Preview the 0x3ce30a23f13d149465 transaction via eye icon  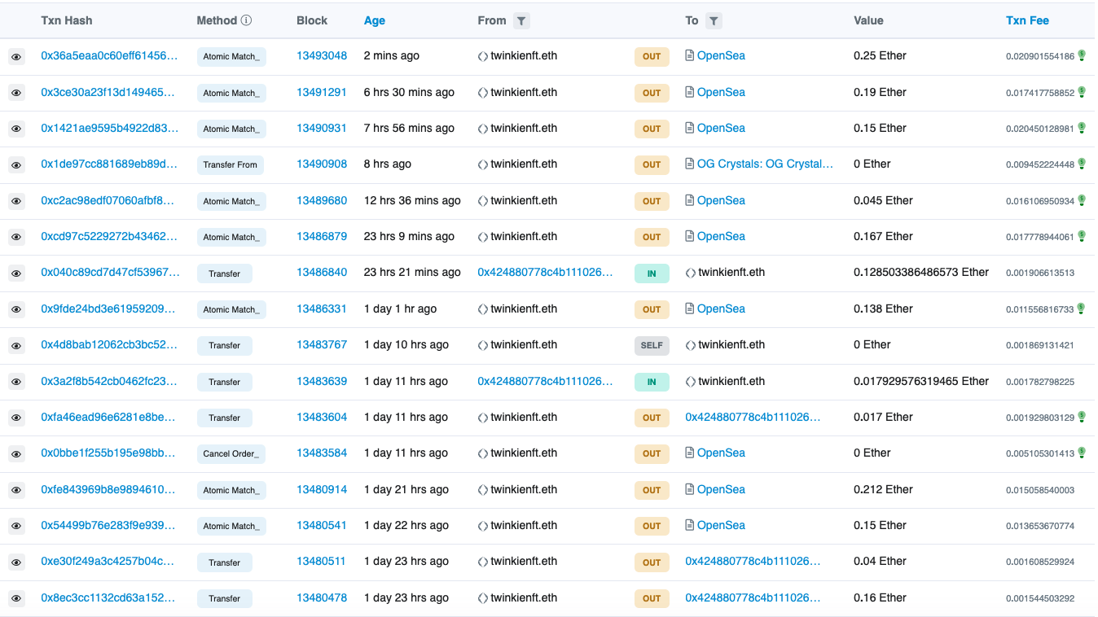pos(16,93)
